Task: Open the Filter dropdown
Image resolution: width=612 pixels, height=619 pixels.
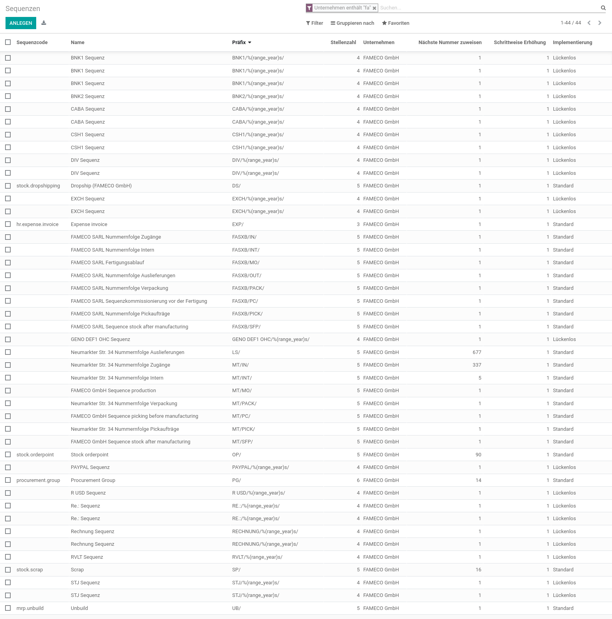Action: click(x=314, y=23)
